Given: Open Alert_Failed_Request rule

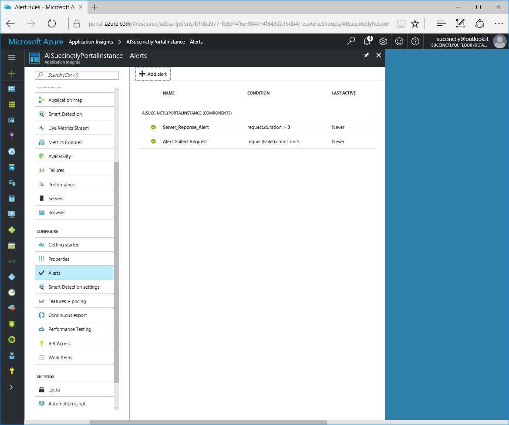Looking at the screenshot, I should (257, 141).
